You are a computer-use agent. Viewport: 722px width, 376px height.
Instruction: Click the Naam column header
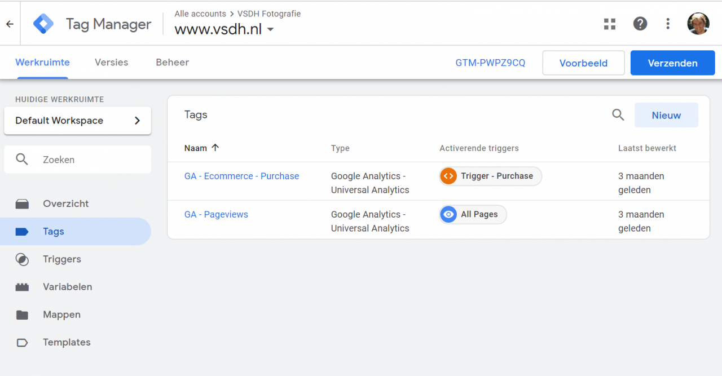tap(195, 148)
